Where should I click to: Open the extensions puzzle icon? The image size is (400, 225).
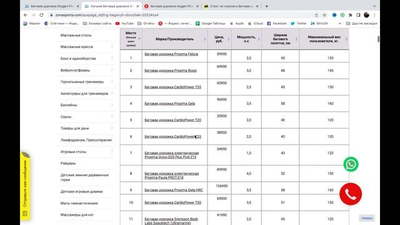click(x=351, y=15)
